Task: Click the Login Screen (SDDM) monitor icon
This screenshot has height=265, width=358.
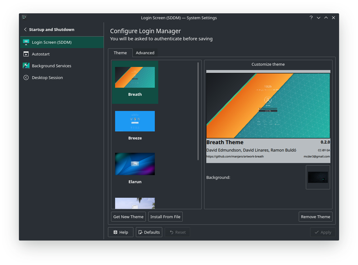Action: [26, 42]
